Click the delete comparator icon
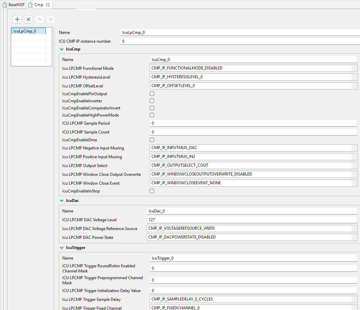Image resolution: width=360 pixels, height=310 pixels. click(28, 19)
